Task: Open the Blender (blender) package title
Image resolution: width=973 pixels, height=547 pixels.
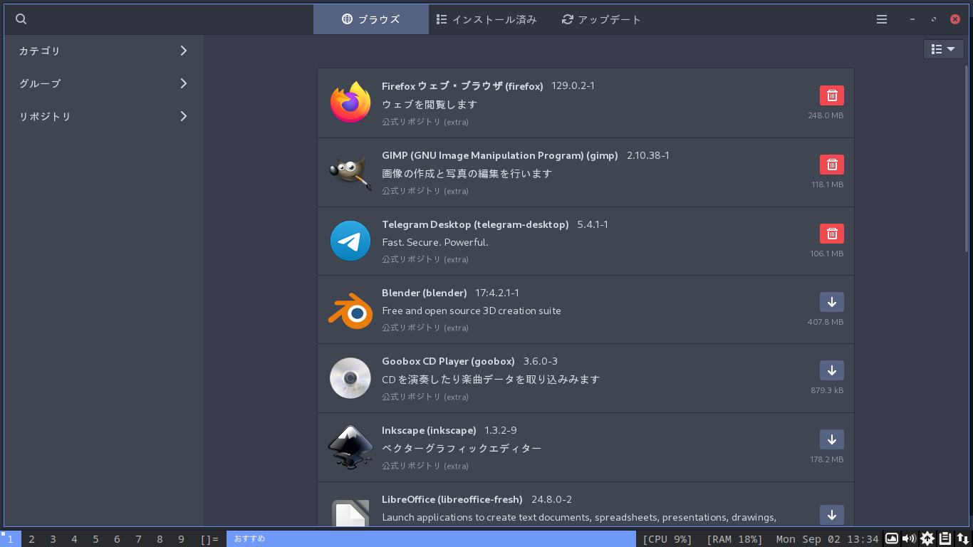Action: pos(425,293)
